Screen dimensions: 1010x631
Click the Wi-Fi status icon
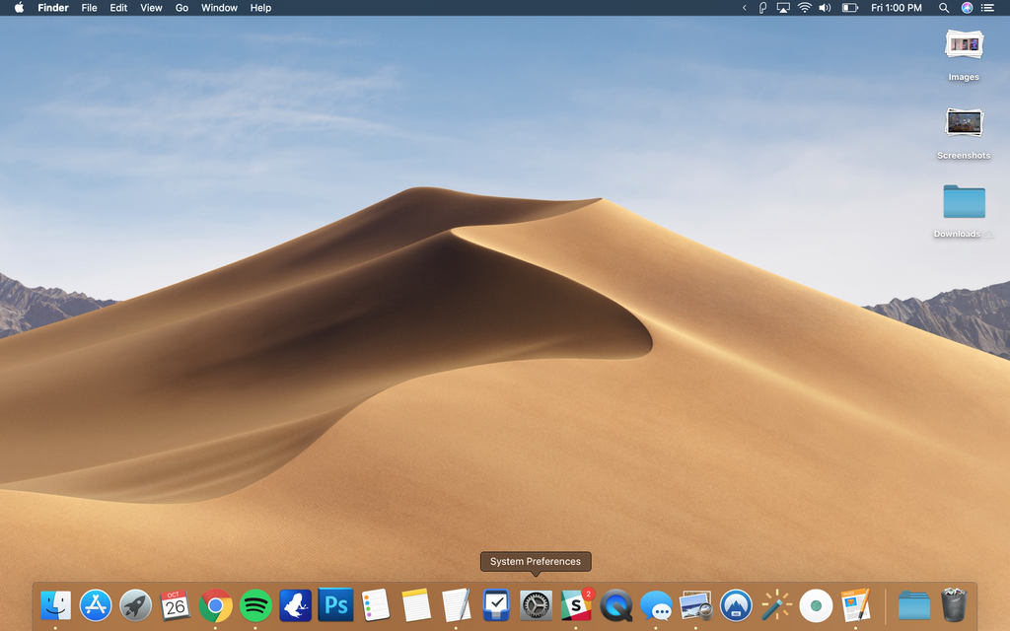[x=804, y=8]
